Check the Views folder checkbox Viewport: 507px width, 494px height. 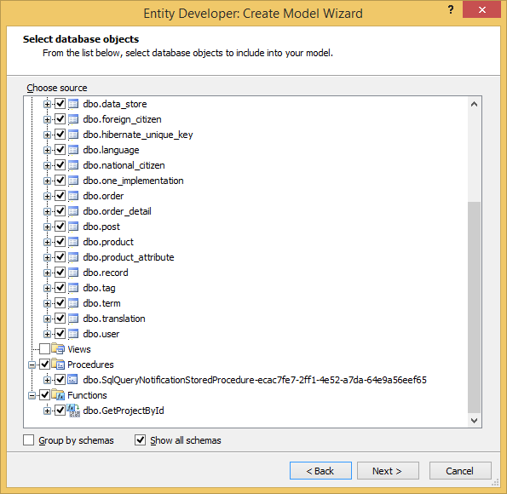coord(44,349)
